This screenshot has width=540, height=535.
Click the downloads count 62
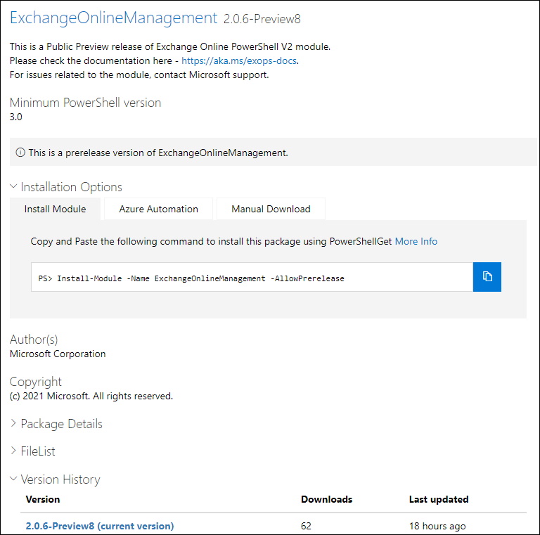pyautogui.click(x=306, y=526)
